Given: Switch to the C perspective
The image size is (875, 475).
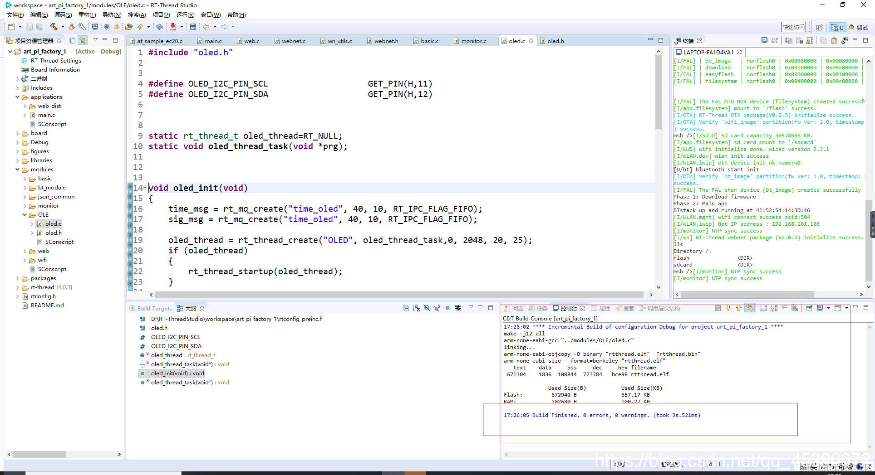Looking at the screenshot, I should [837, 28].
